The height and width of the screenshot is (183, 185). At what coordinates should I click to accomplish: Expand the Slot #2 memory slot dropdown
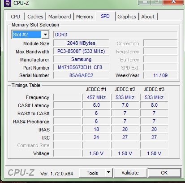[x=45, y=35]
